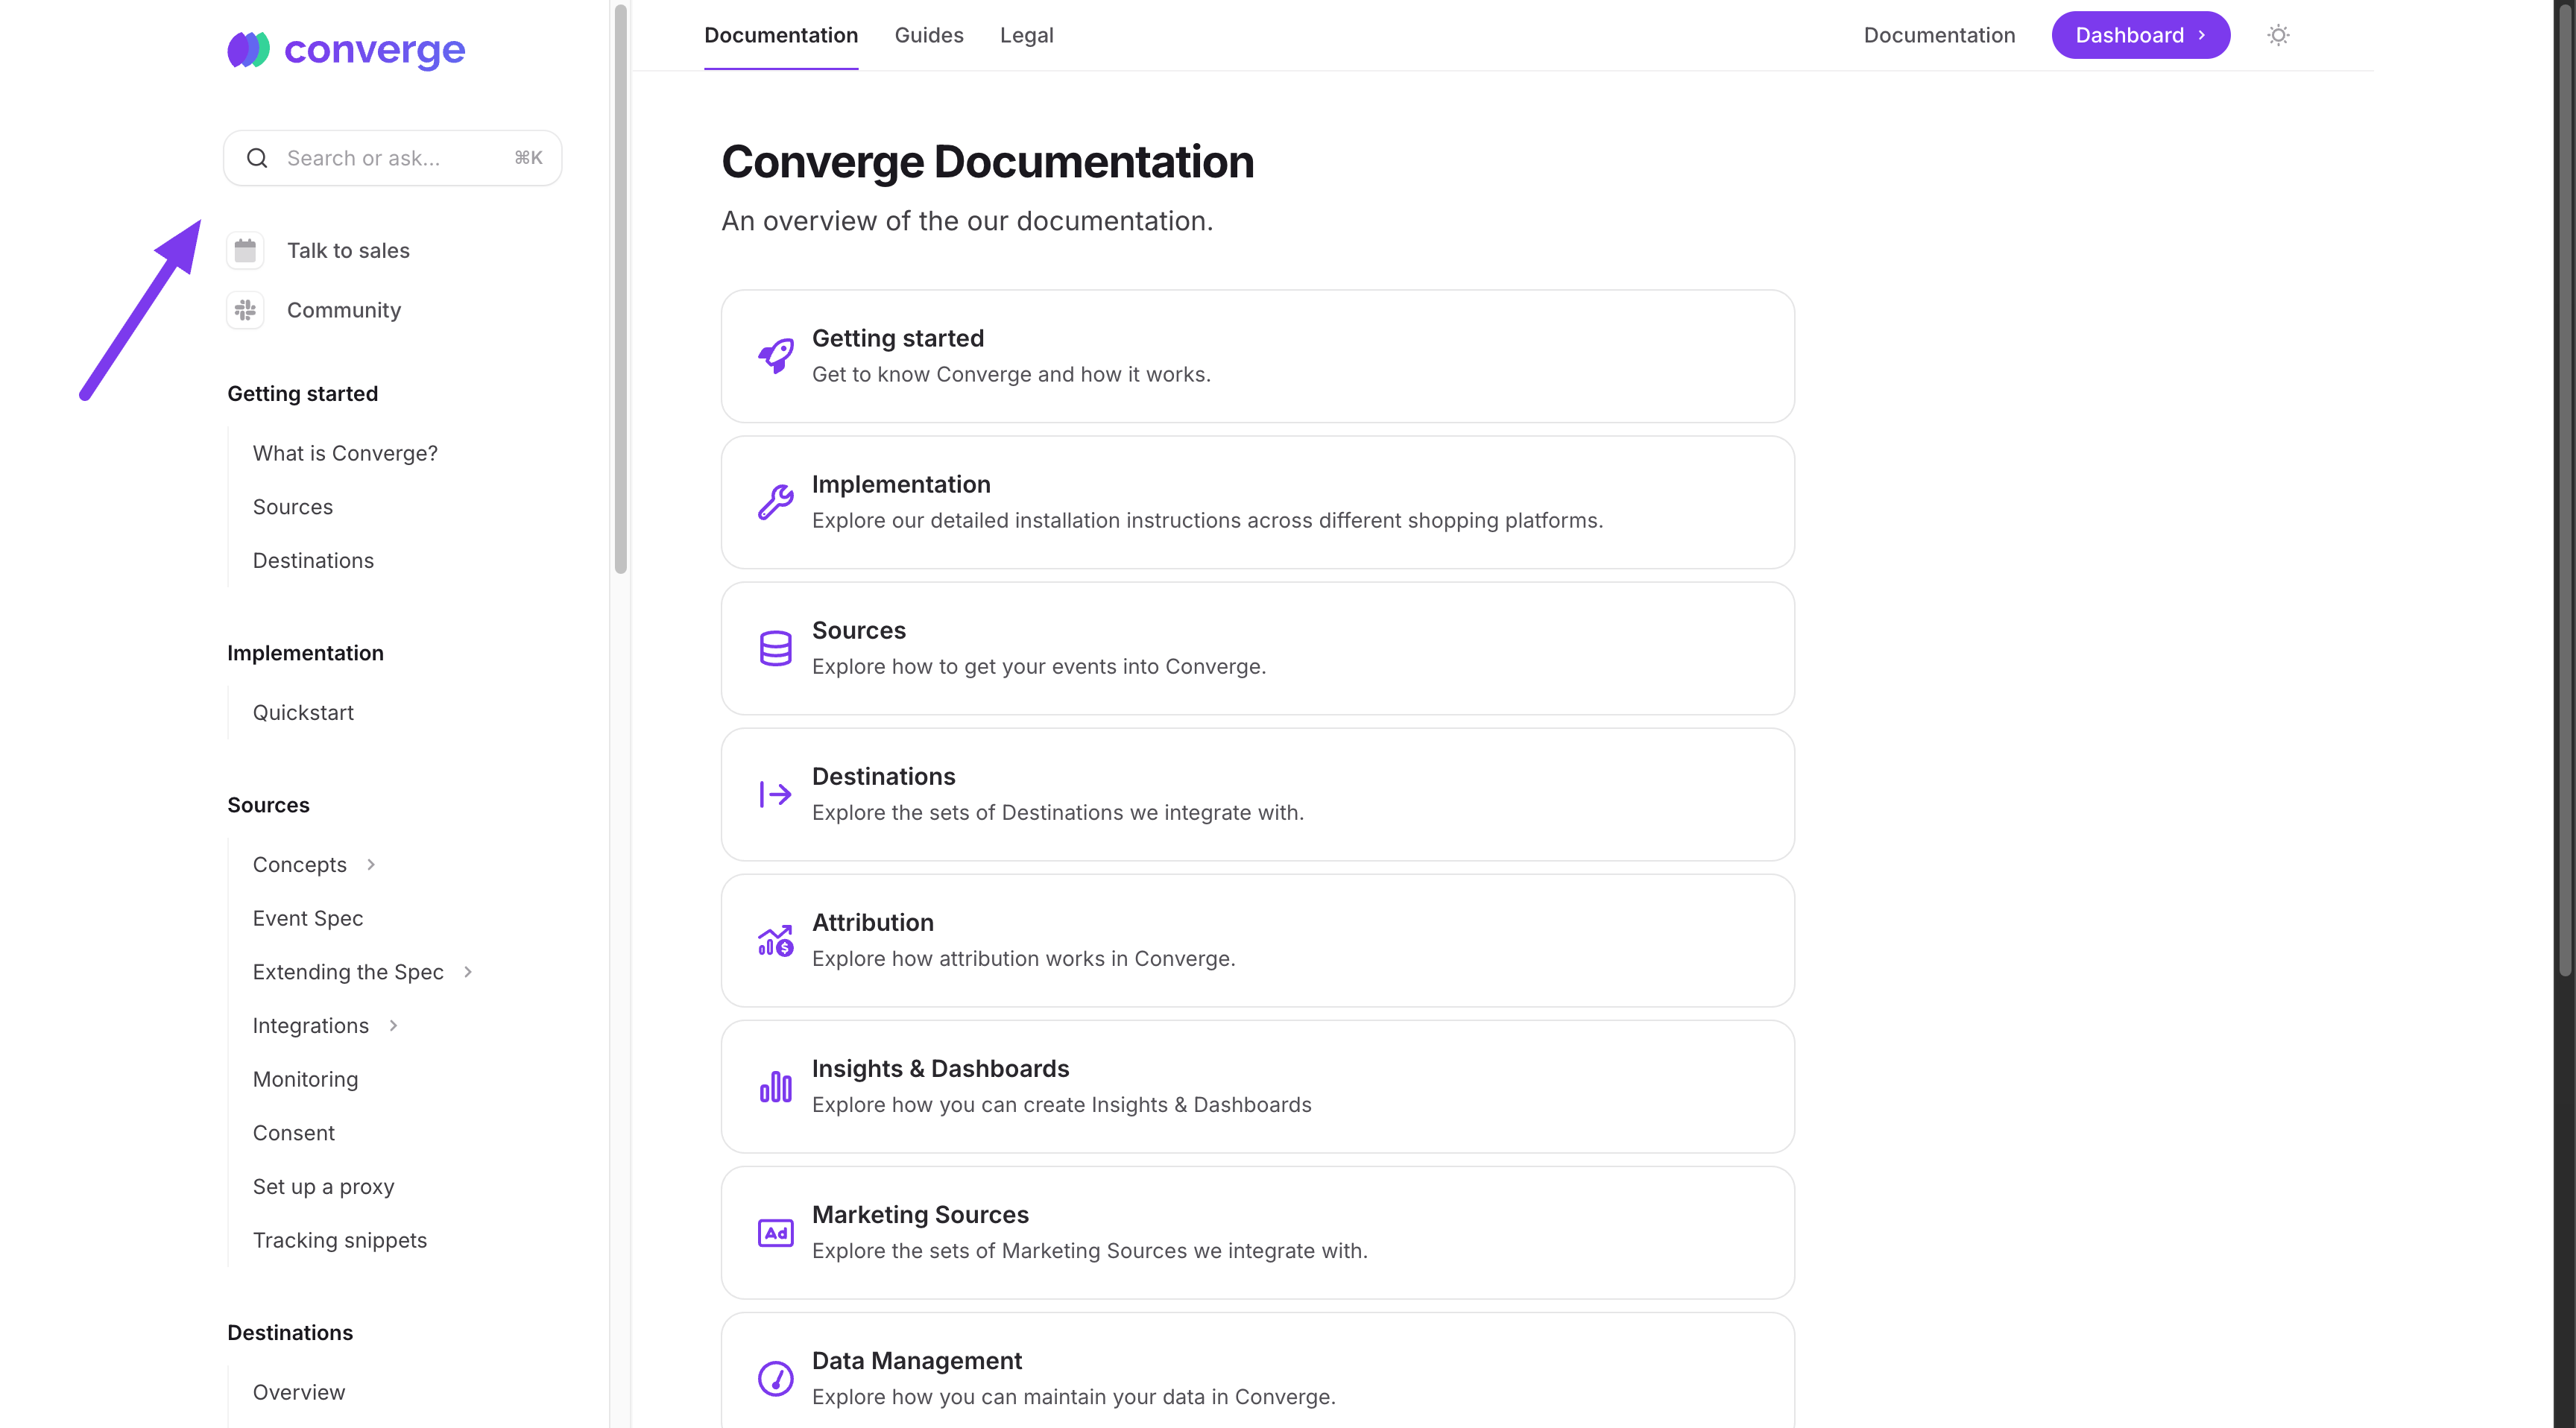The image size is (2576, 1428).
Task: Open the Community link
Action: tap(344, 310)
